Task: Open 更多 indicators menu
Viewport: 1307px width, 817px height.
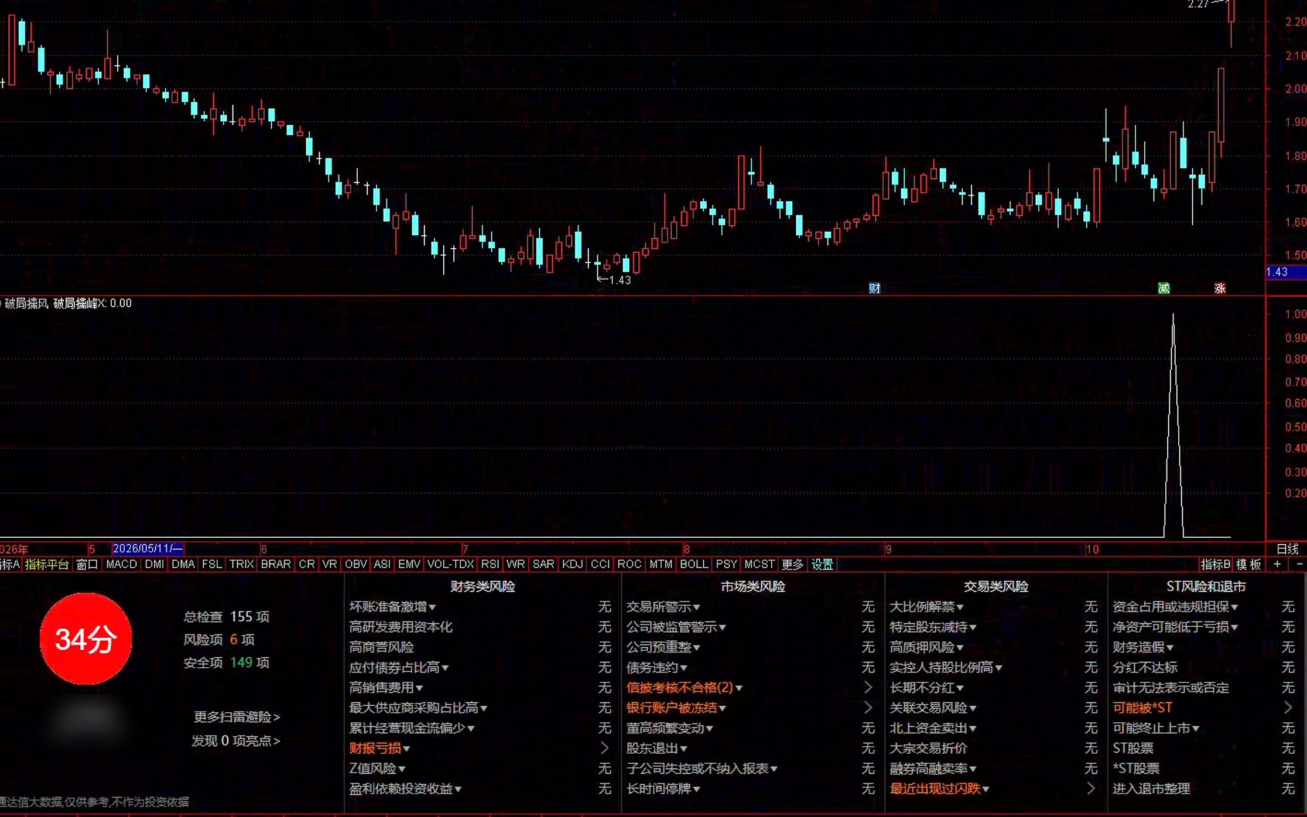Action: pos(792,564)
